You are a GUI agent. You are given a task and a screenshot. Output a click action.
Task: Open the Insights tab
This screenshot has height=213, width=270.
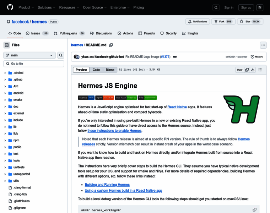pos(190,33)
